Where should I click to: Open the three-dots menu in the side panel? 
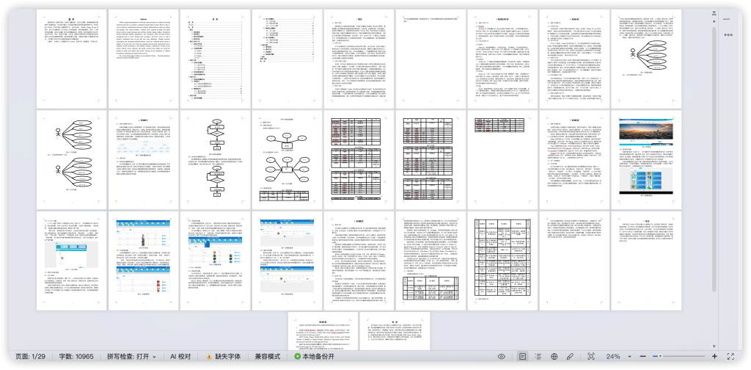click(x=729, y=35)
